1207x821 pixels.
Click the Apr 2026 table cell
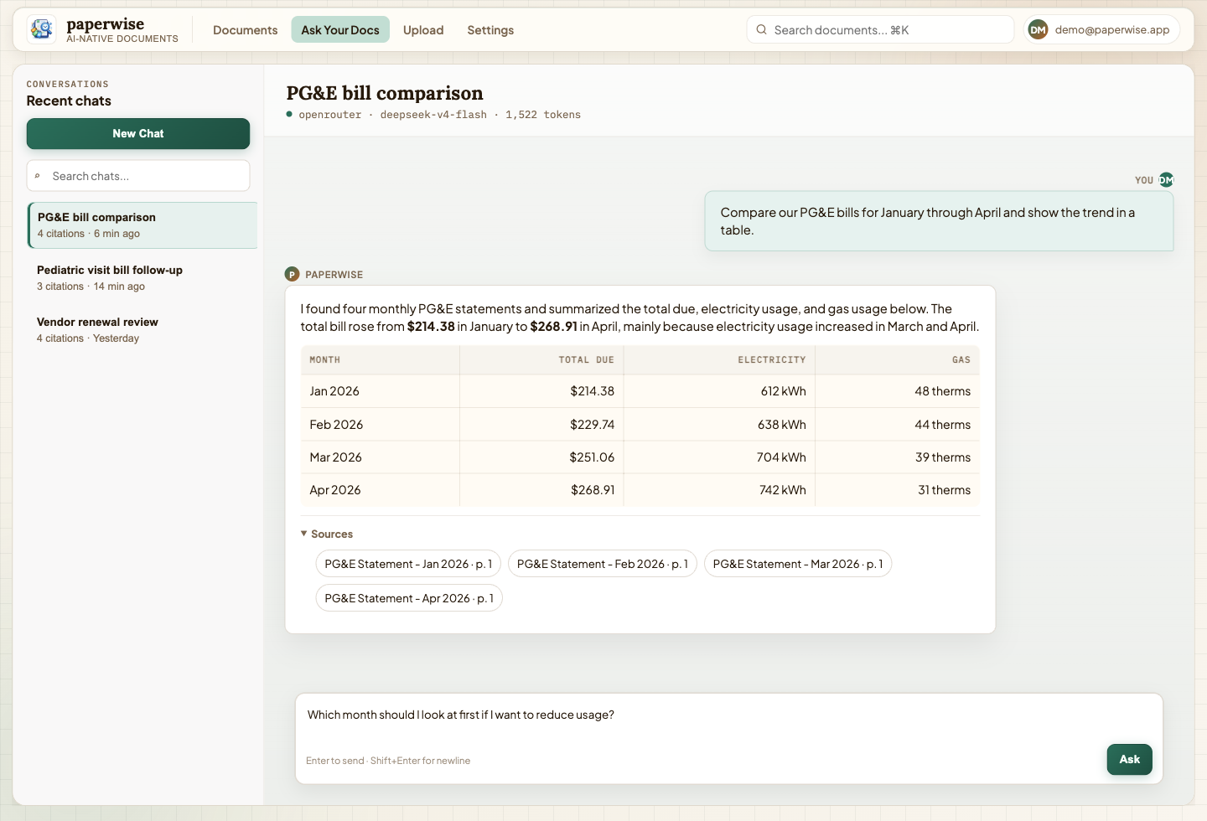tap(380, 490)
